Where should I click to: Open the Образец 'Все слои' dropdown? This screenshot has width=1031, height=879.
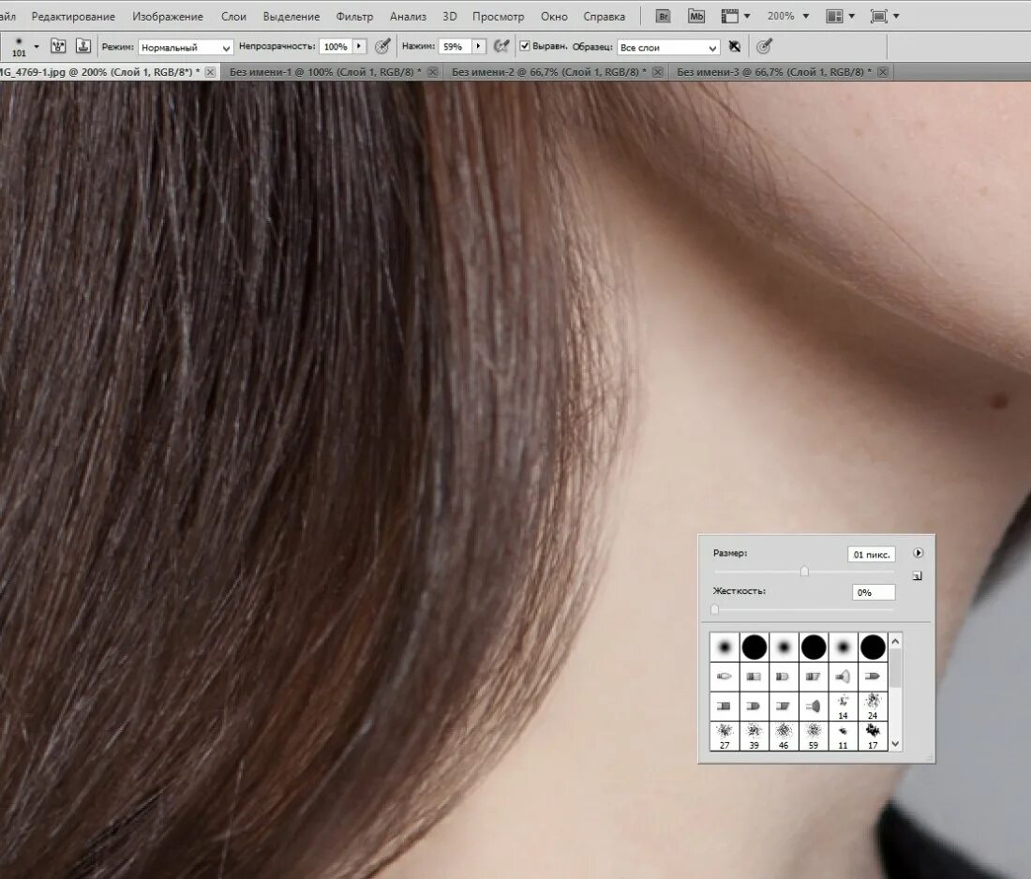(x=668, y=48)
